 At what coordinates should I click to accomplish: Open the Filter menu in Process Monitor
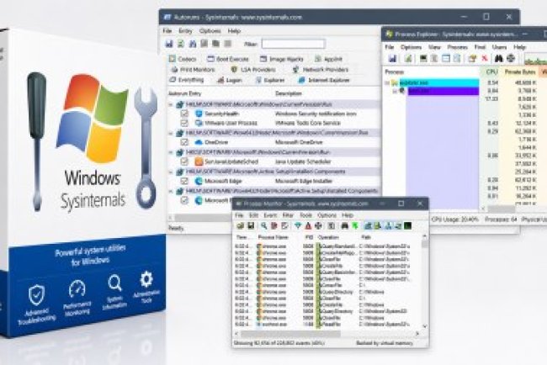pos(288,215)
